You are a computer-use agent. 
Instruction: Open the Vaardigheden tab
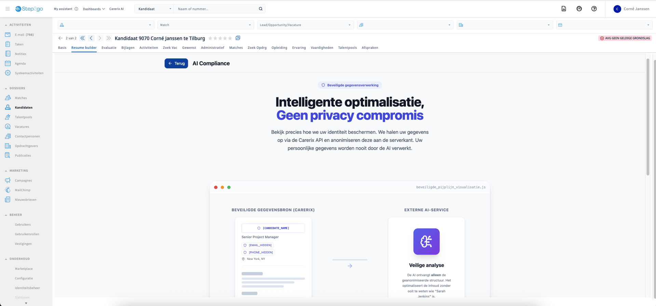[322, 48]
